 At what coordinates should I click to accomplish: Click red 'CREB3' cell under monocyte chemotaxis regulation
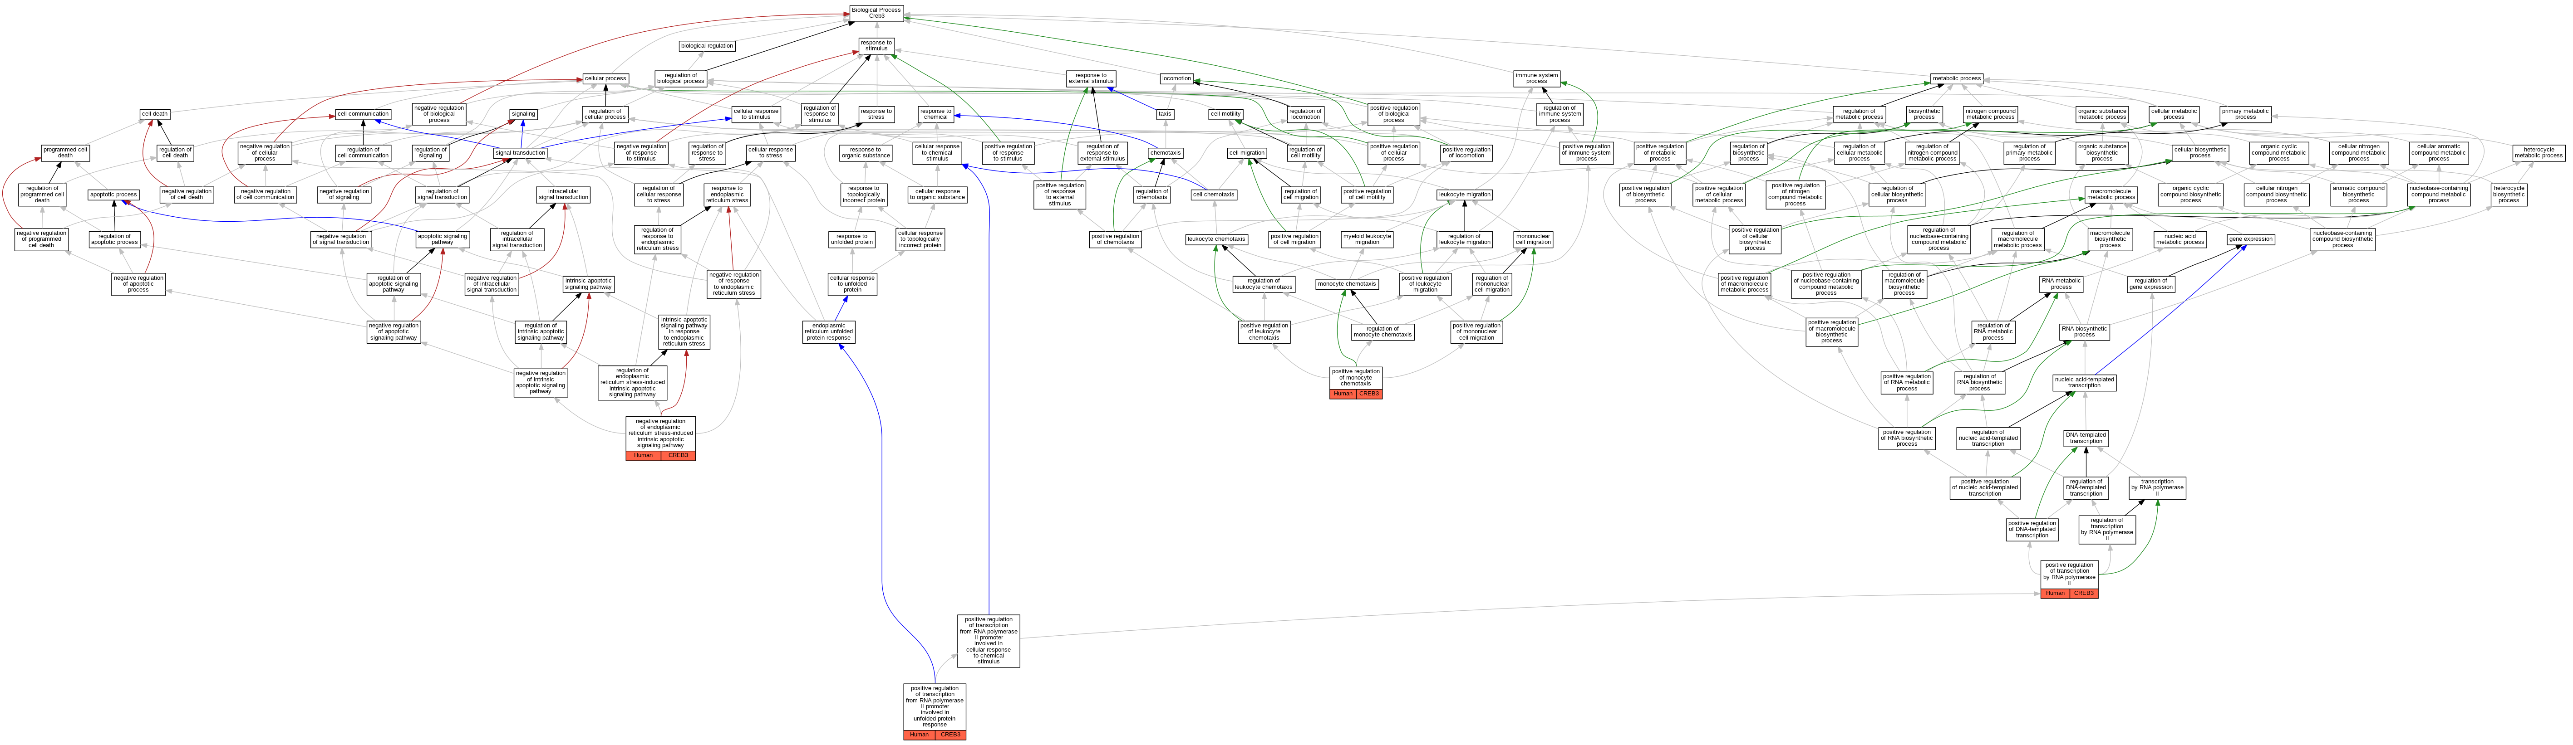[1369, 394]
